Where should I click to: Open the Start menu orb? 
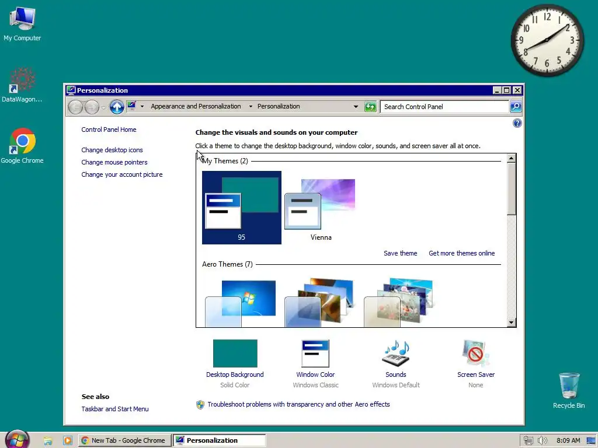(x=18, y=440)
